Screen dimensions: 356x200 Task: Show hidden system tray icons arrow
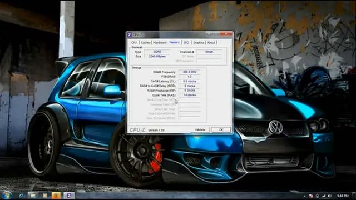tap(304, 196)
